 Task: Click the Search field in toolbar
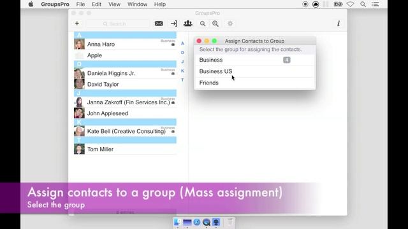point(118,24)
